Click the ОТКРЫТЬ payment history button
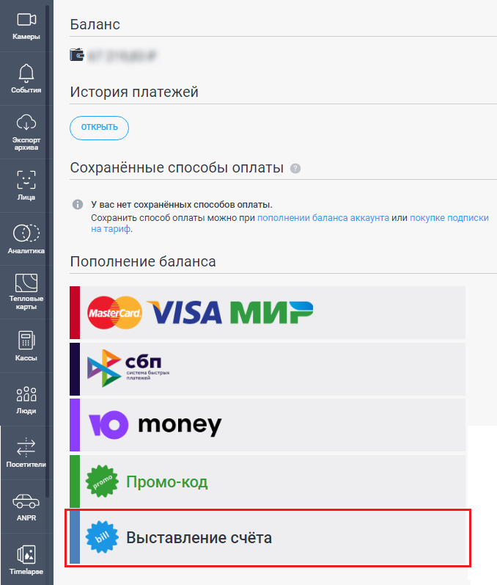 (x=99, y=128)
